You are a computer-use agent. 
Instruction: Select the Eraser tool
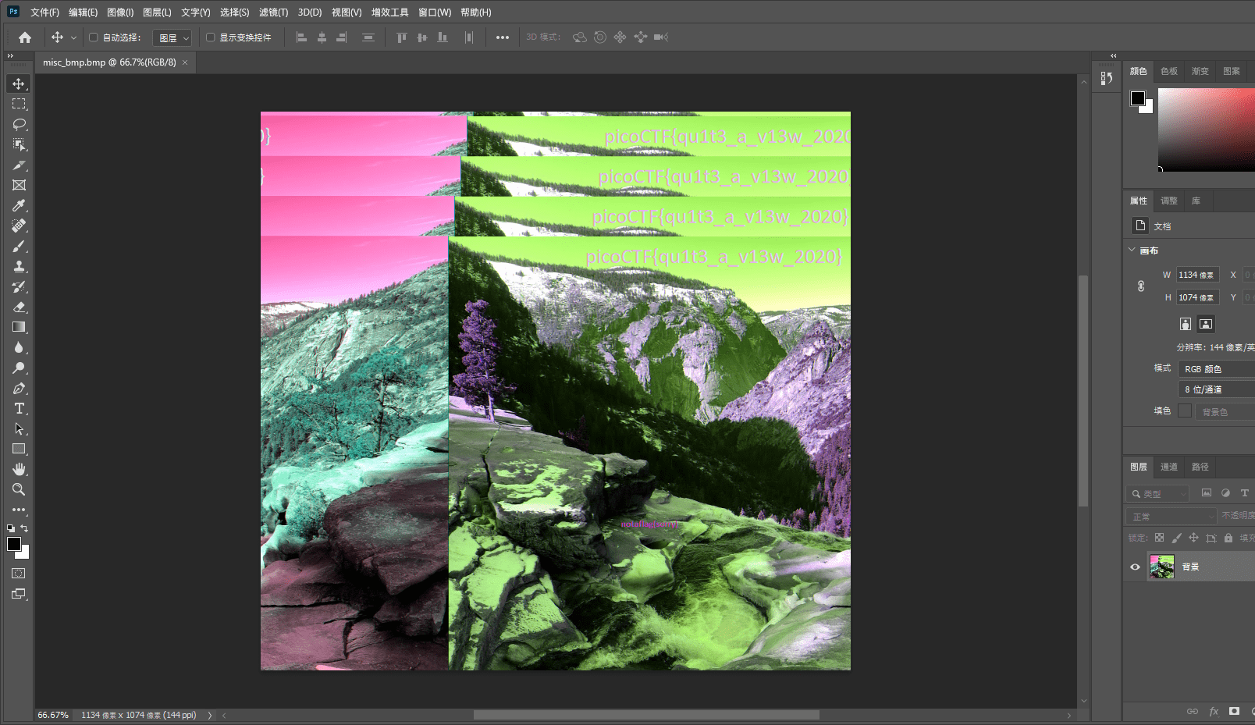19,307
